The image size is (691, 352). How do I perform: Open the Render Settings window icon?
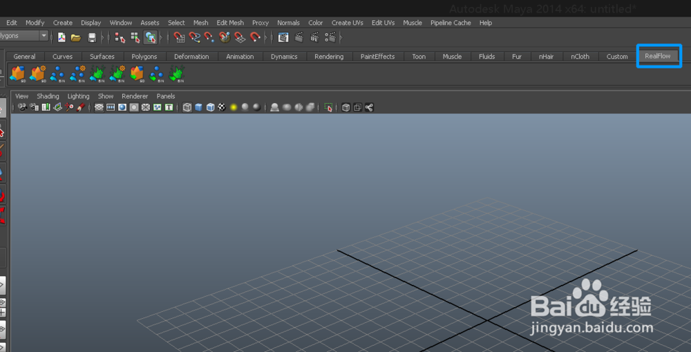(330, 37)
